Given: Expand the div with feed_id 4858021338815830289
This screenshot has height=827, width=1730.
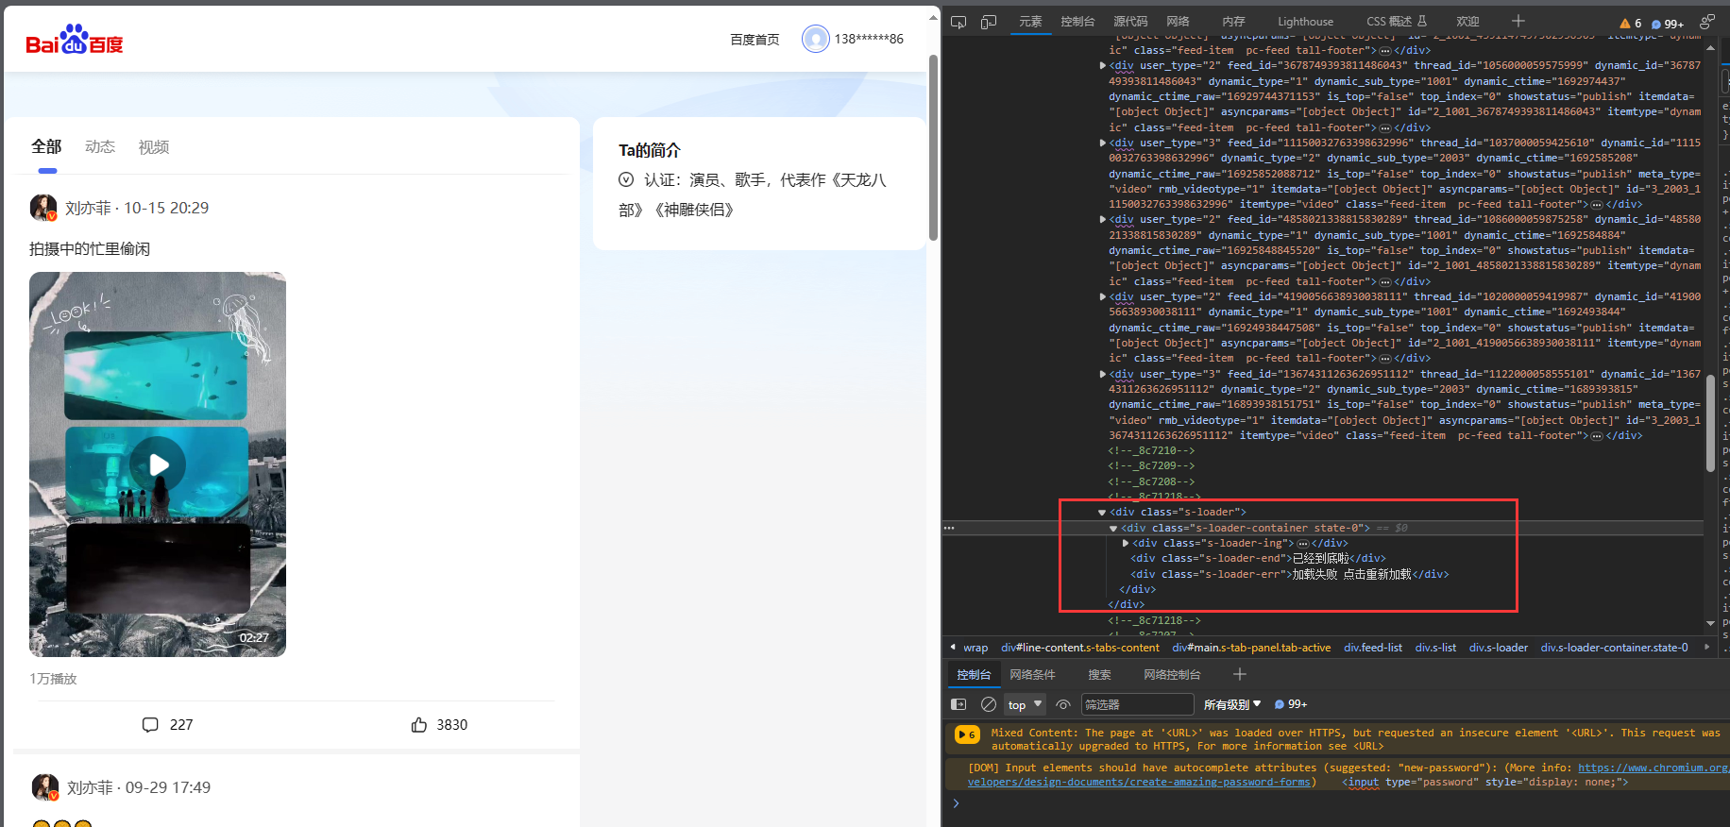Looking at the screenshot, I should pos(1103,220).
